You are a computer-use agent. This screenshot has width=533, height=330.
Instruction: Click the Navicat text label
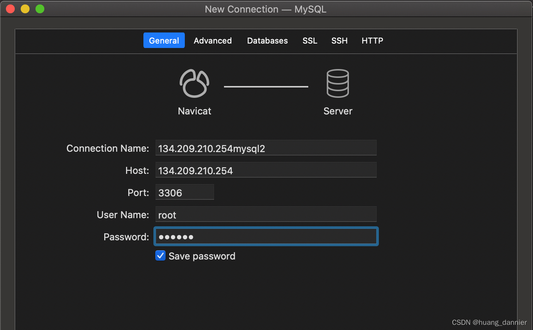coord(194,111)
